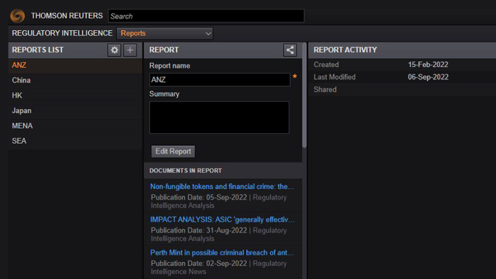Open Non-fungible tokens and financial crime document

click(222, 186)
